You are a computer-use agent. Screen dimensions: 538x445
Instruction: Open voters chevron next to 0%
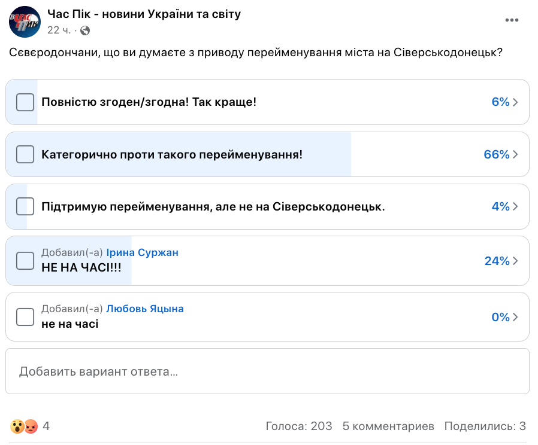coord(515,317)
